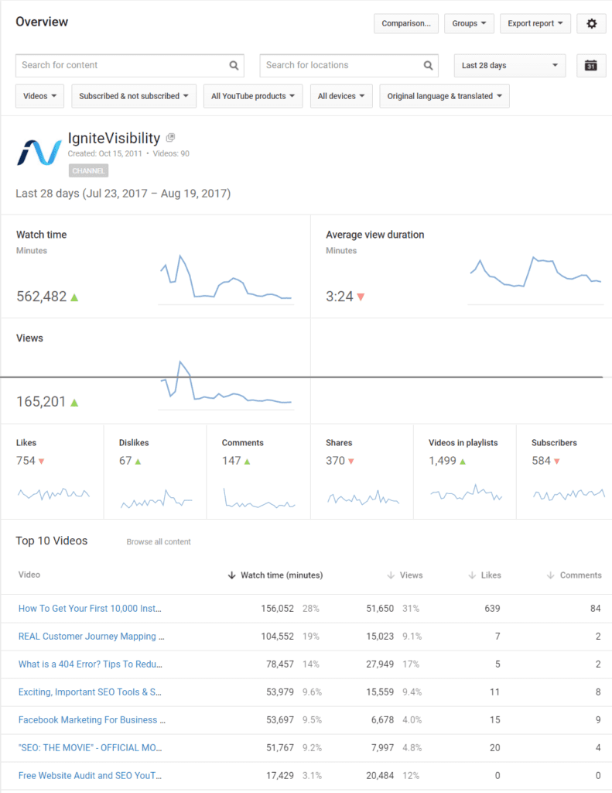
Task: Open the Views chart card
Action: coord(156,371)
